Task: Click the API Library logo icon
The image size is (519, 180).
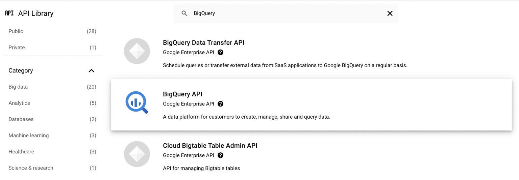Action: [x=9, y=13]
